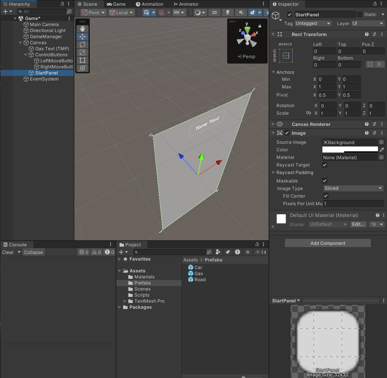Open Image Type Sliced dropdown
387x378 pixels.
353,188
